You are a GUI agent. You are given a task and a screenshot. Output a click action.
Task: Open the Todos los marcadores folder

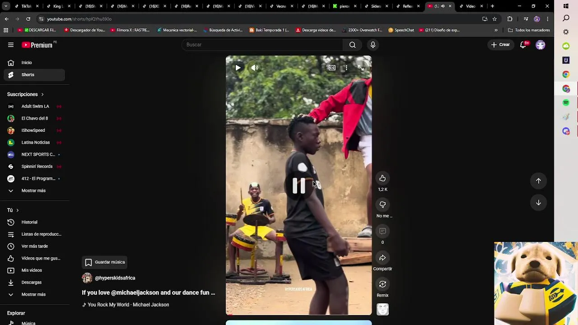(x=529, y=30)
